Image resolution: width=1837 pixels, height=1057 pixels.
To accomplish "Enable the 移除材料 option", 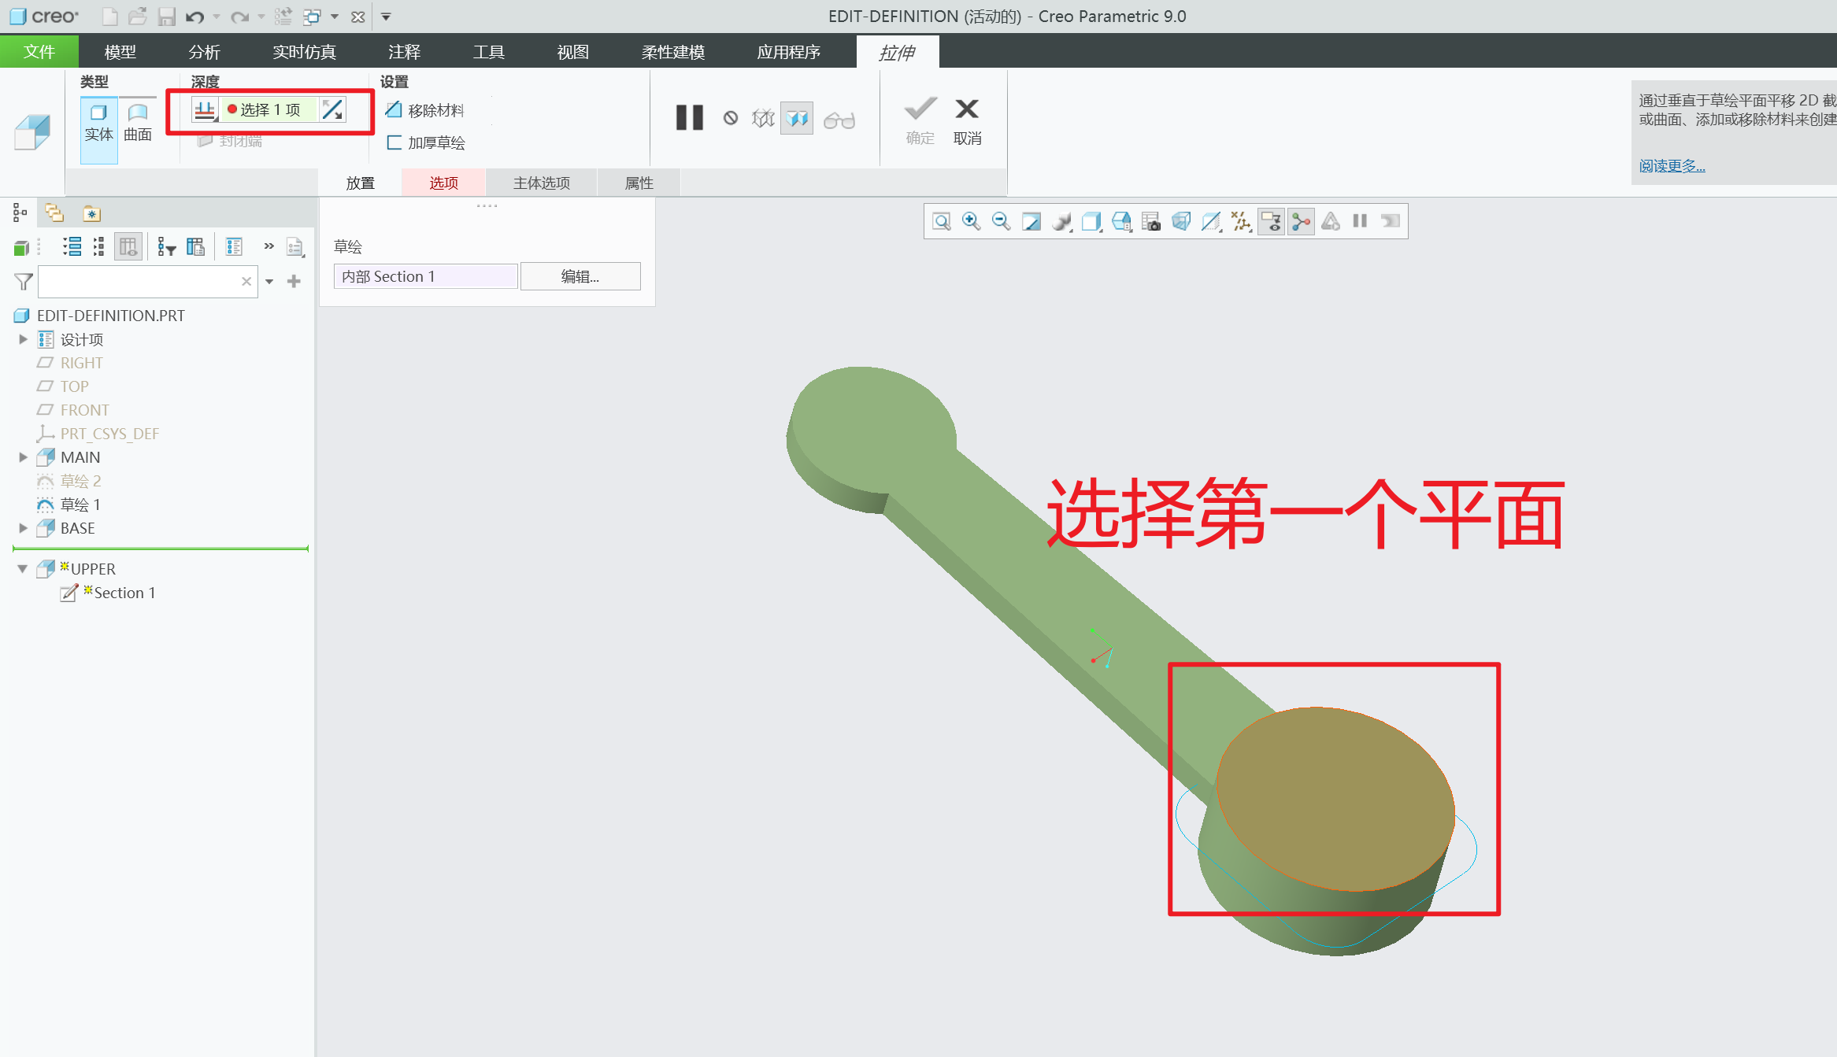I will pos(425,110).
